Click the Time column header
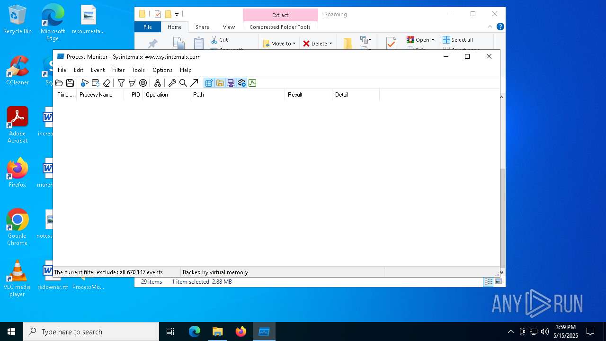Screen dimensions: 606x341 pos(65,95)
